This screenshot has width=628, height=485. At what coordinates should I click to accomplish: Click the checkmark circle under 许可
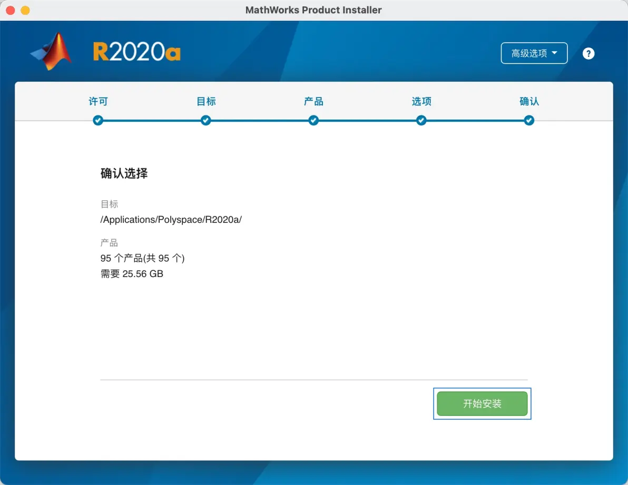coord(98,121)
